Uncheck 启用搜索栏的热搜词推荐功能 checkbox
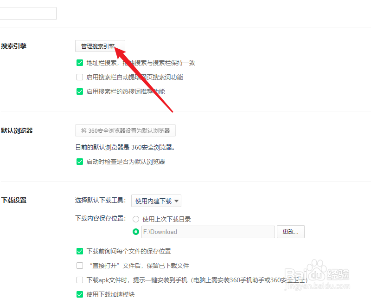This screenshot has width=371, height=299. pos(80,91)
